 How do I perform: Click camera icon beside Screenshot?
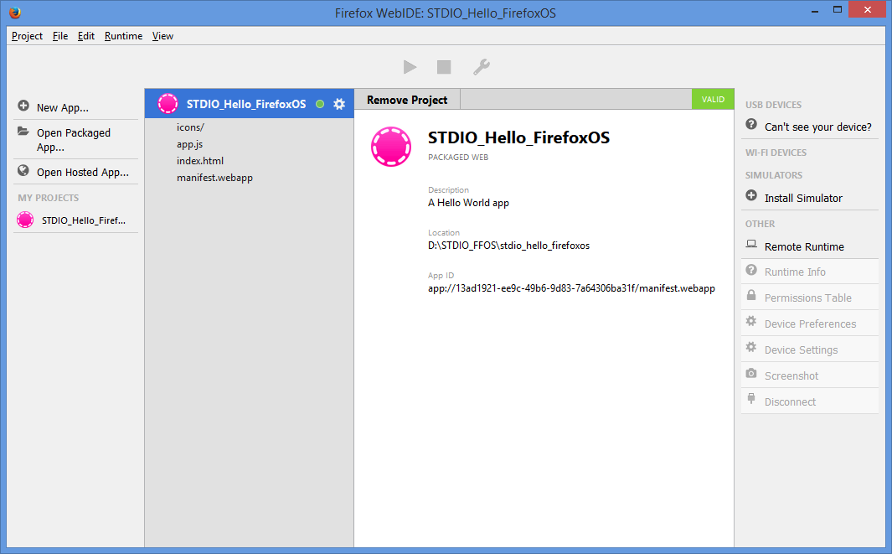click(x=751, y=374)
